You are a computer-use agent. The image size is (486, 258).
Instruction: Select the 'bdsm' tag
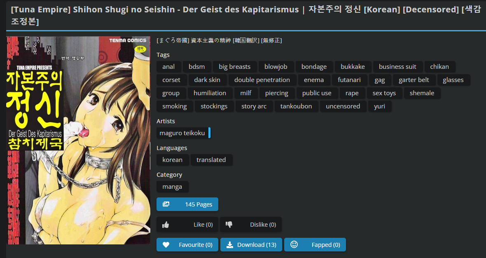point(196,67)
